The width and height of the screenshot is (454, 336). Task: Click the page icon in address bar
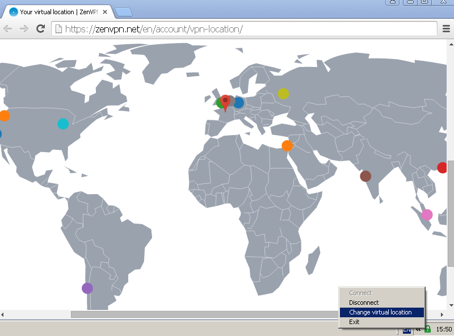click(x=58, y=29)
